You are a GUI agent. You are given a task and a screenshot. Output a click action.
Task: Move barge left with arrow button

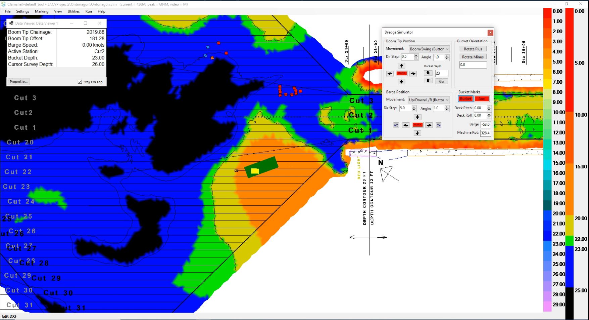point(406,125)
